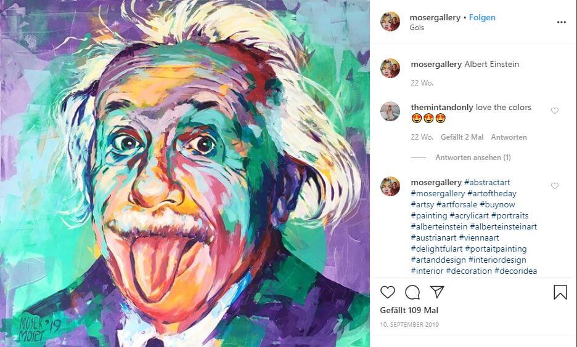Click #alberteinsteinart hashtag
This screenshot has width=577, height=347.
[x=503, y=227]
